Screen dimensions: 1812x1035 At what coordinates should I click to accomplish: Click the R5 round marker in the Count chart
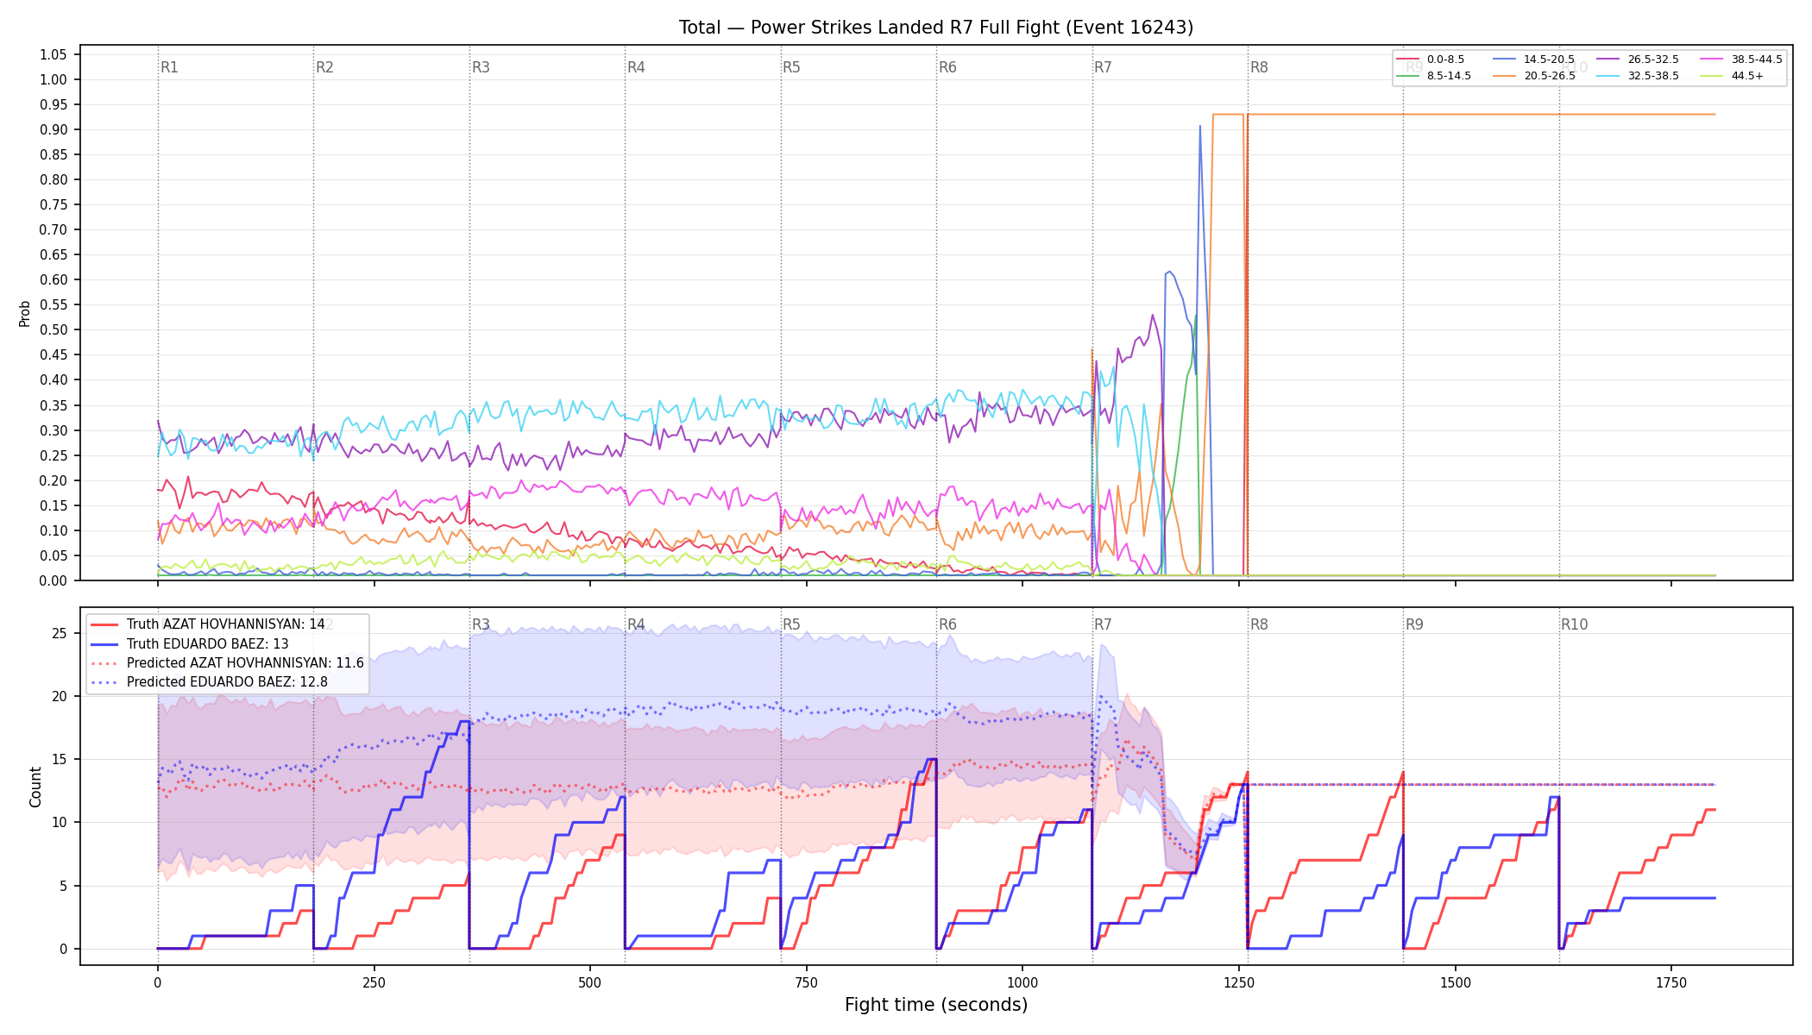point(791,624)
